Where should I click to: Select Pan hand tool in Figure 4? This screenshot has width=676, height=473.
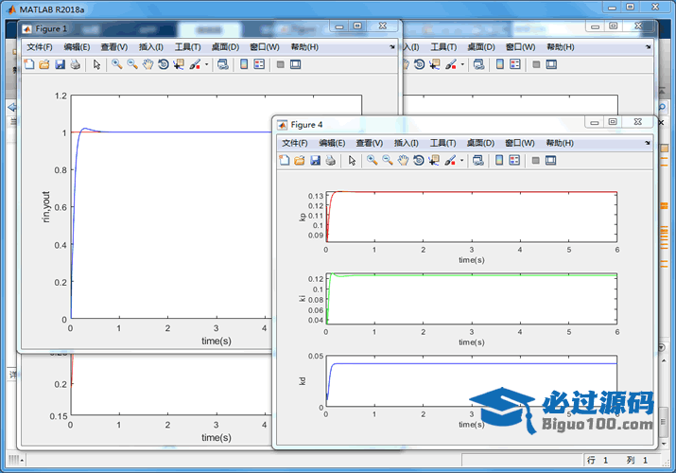[403, 161]
